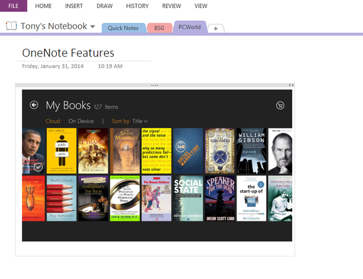The height and width of the screenshot is (279, 363).
Task: Open the INSERT ribbon tab
Action: pos(74,6)
